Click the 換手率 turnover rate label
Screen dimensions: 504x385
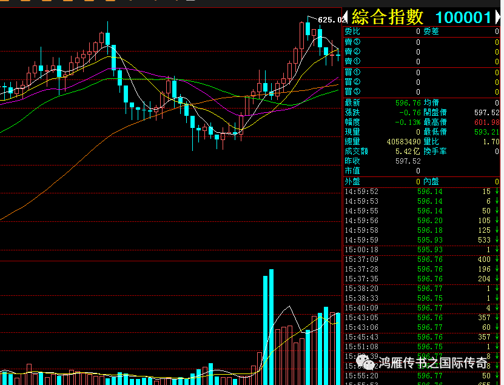(435, 152)
